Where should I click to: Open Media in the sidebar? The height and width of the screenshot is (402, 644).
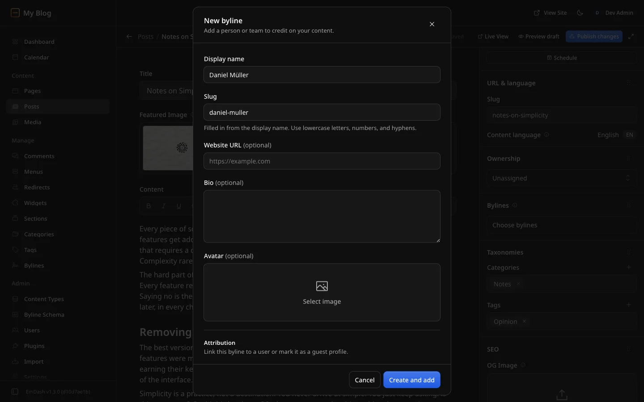point(58,122)
